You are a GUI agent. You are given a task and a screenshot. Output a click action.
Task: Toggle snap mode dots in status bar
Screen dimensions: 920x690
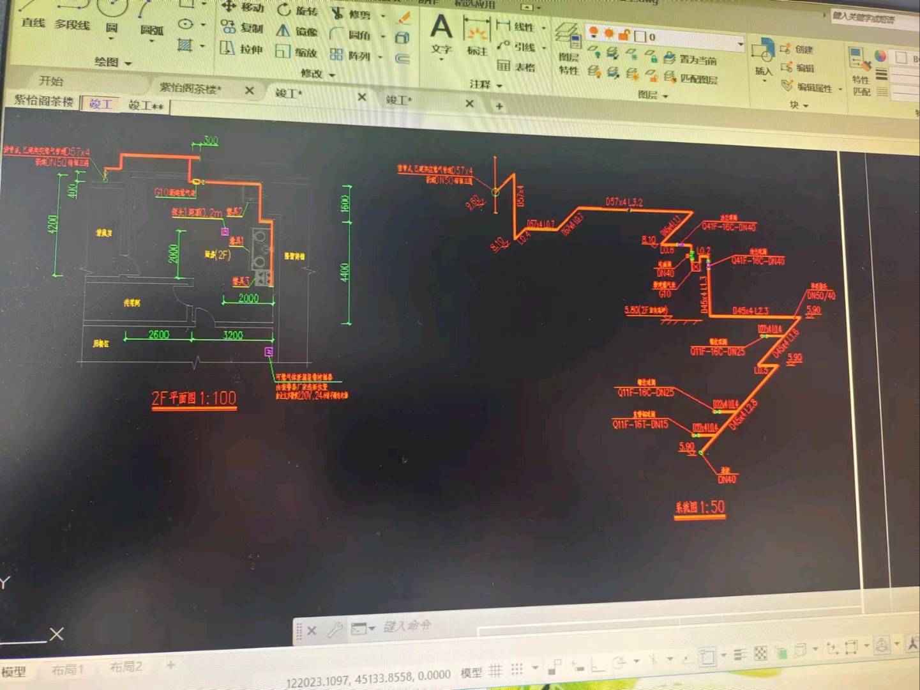[517, 670]
